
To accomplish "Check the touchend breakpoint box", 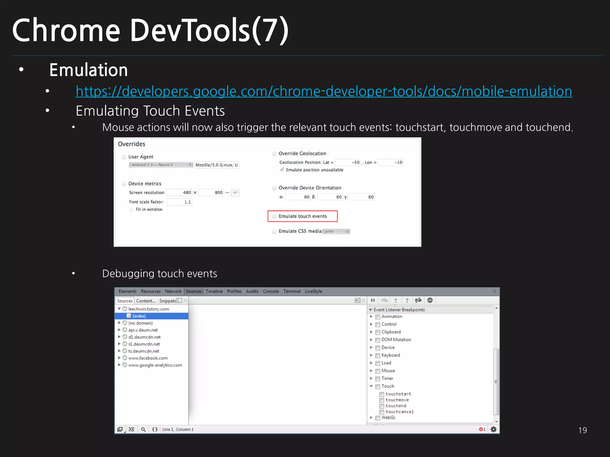I will (x=382, y=406).
